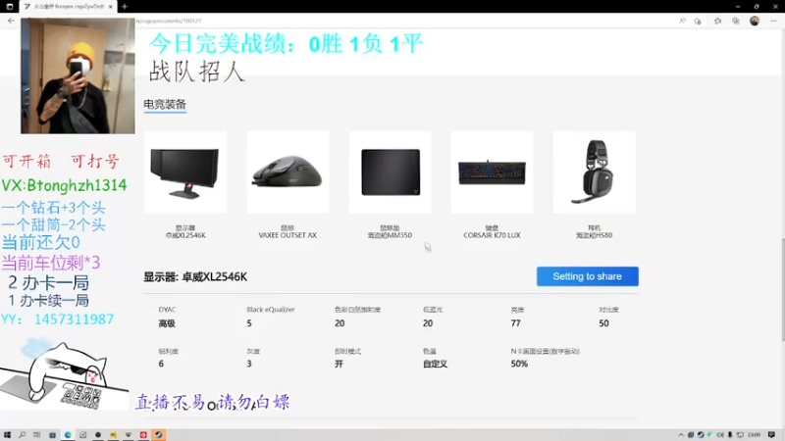
Task: Open the blue square app next to Task View
Action: (x=52, y=435)
